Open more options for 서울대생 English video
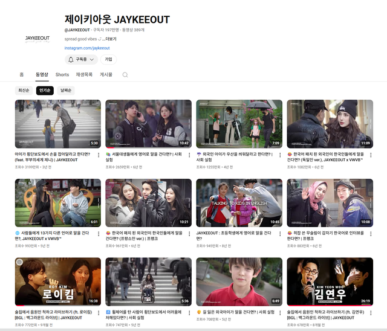Screen dimensions: 387x331 (189, 155)
